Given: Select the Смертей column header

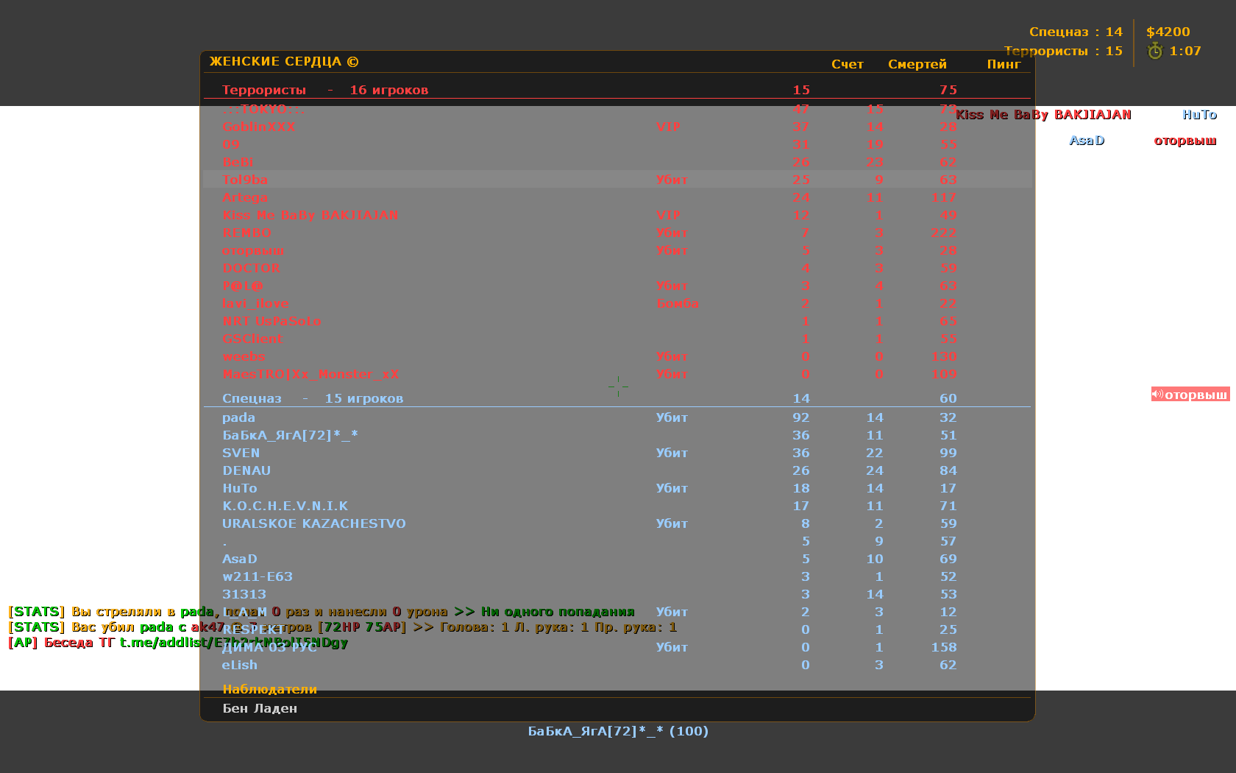Looking at the screenshot, I should point(917,64).
